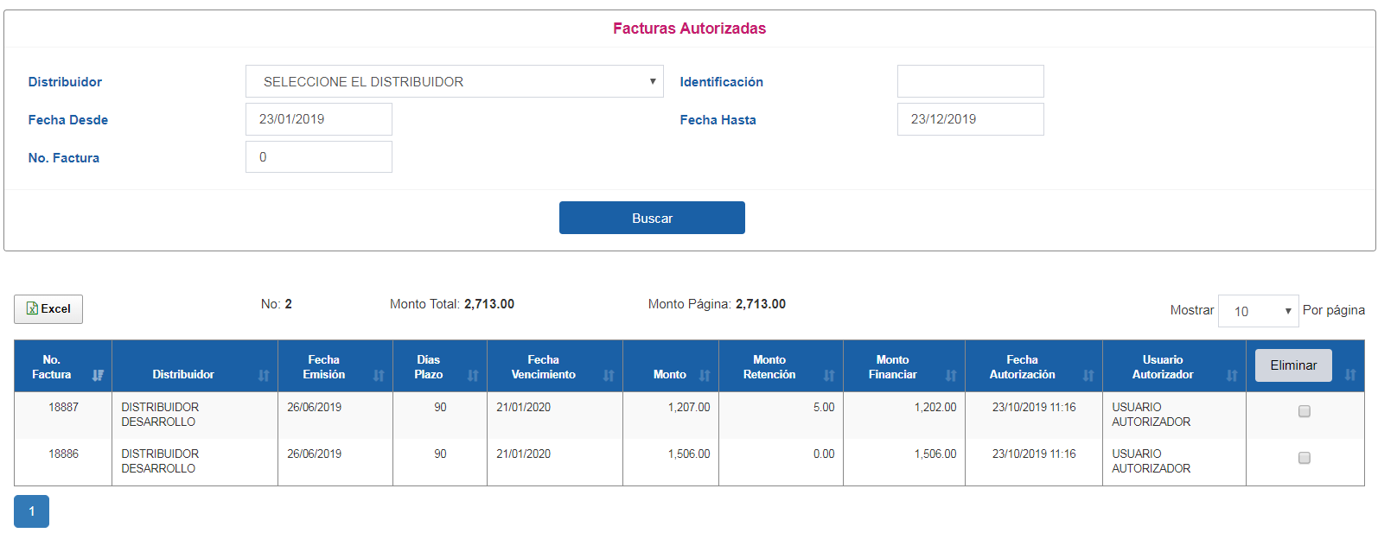Screen dimensions: 1378x533
Task: Sort by Monto column icon
Action: 705,375
